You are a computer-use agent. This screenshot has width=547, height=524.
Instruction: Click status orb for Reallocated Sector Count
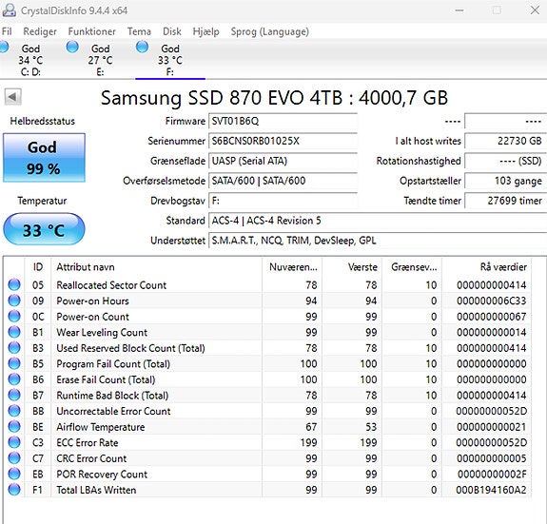(14, 285)
